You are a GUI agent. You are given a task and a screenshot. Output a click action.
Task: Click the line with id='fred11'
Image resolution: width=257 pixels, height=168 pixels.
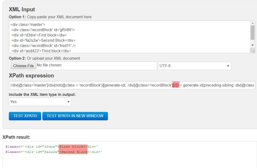tap(43, 46)
